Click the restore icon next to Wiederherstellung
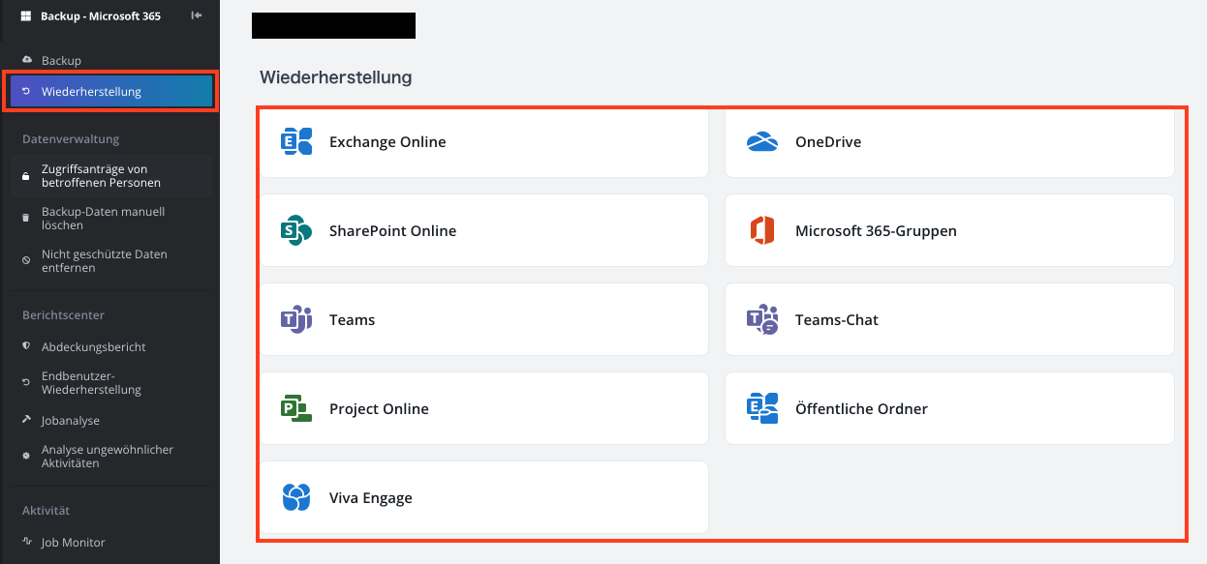Screen dimensions: 1207x564 27,92
